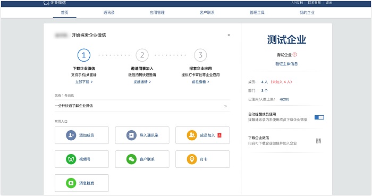
Task: Switch to the 通讯录 tab
Action: tap(109, 13)
